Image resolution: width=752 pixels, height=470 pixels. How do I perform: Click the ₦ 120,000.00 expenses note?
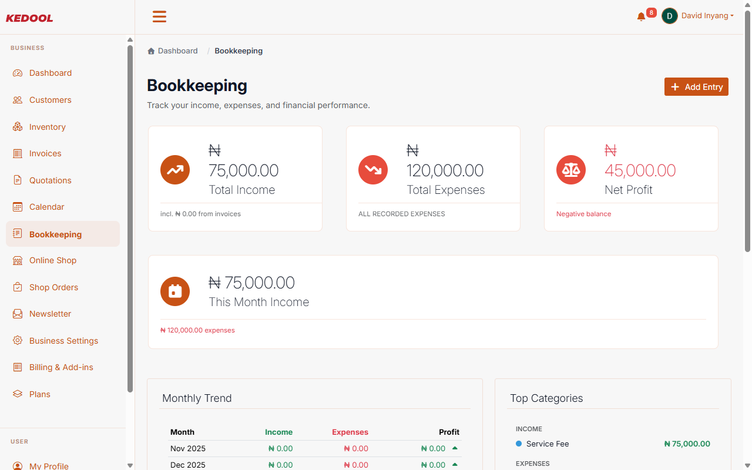click(x=197, y=330)
